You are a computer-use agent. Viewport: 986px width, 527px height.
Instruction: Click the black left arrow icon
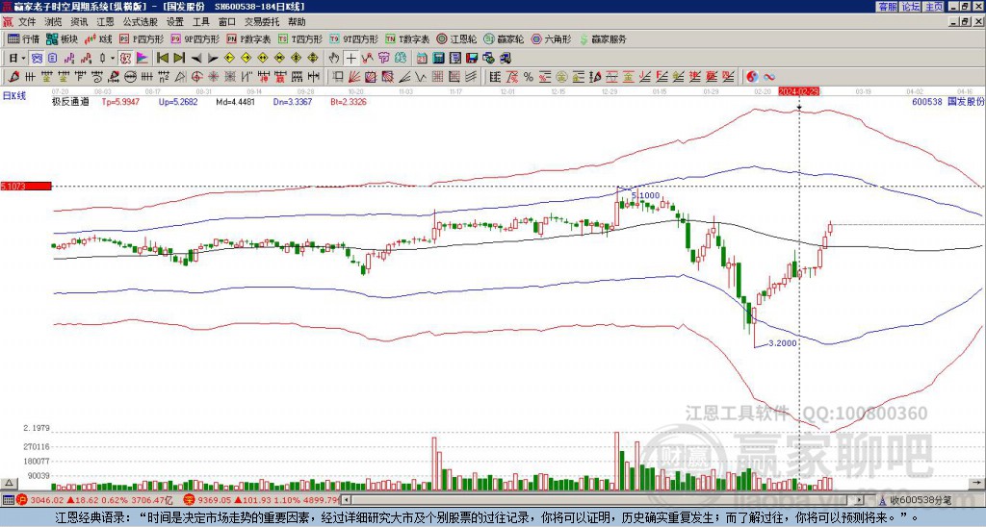[196, 59]
